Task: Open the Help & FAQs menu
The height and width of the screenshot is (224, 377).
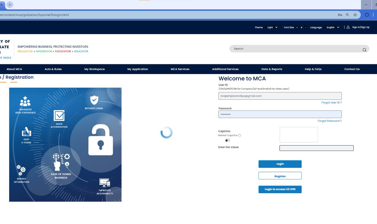Action: point(313,69)
